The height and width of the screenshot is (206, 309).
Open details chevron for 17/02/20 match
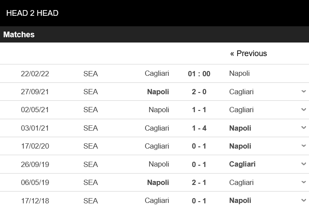[304, 146]
